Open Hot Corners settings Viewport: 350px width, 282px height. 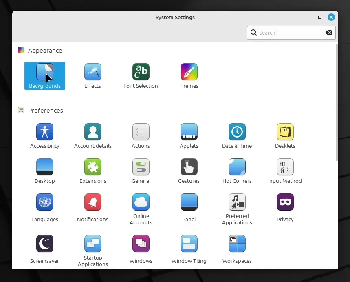(237, 170)
